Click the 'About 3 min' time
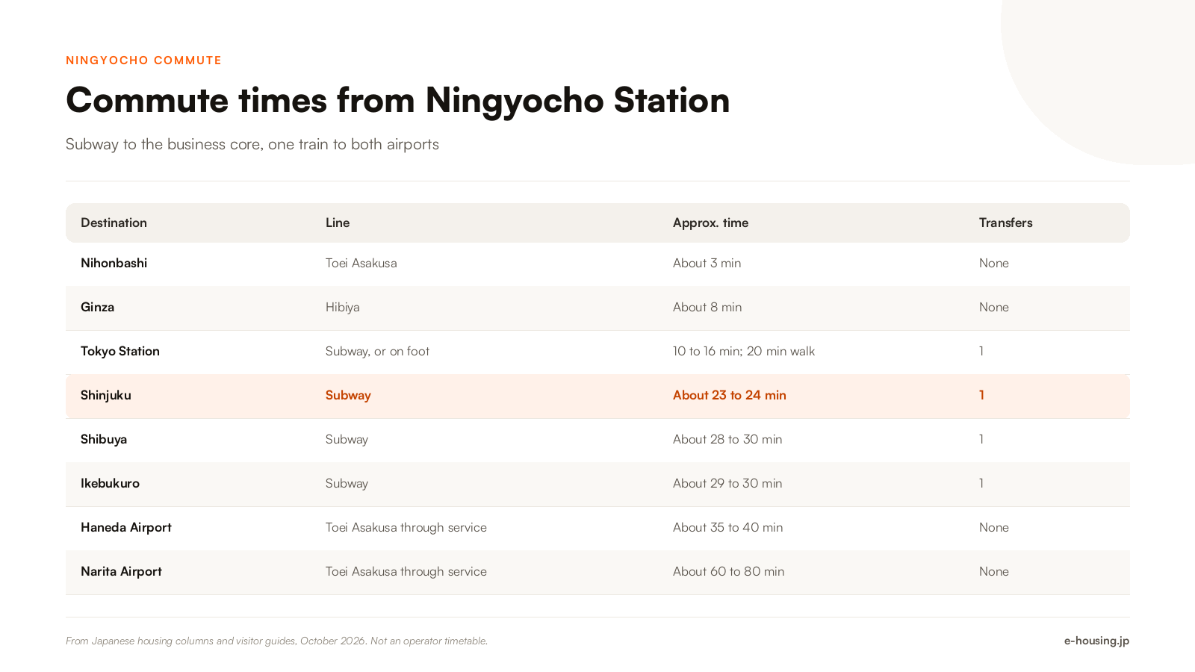 pyautogui.click(x=707, y=263)
